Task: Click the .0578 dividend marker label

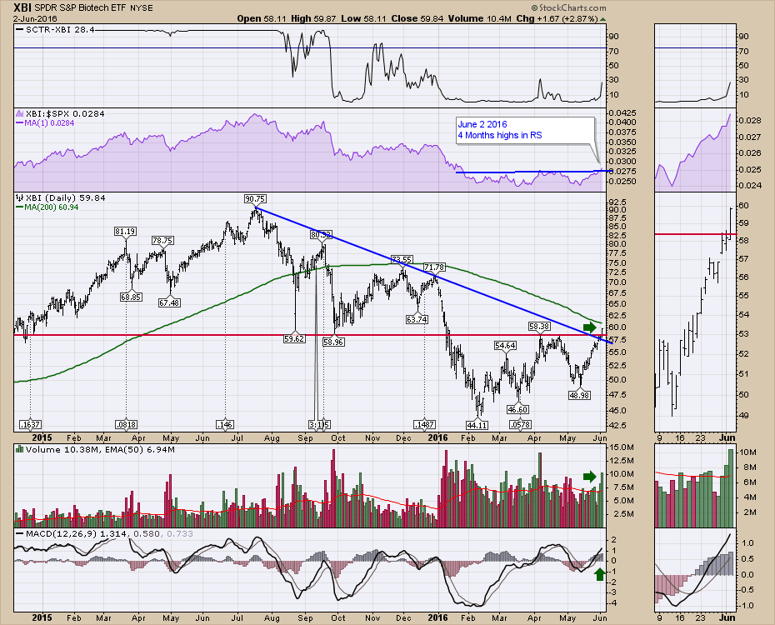Action: coord(521,424)
